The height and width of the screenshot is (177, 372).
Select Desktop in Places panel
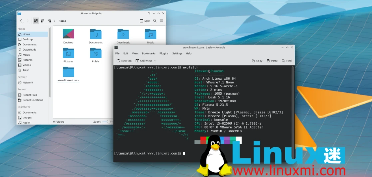(x=33, y=39)
